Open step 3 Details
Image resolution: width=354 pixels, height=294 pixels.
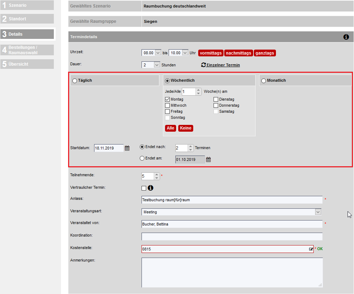click(27, 34)
